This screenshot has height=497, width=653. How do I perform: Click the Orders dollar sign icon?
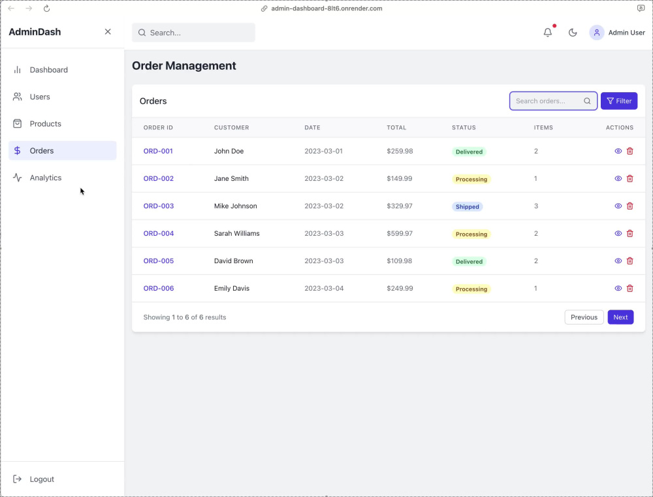click(17, 151)
